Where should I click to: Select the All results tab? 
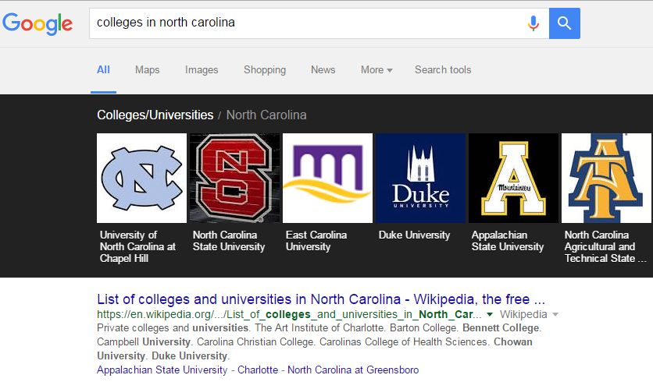(103, 70)
